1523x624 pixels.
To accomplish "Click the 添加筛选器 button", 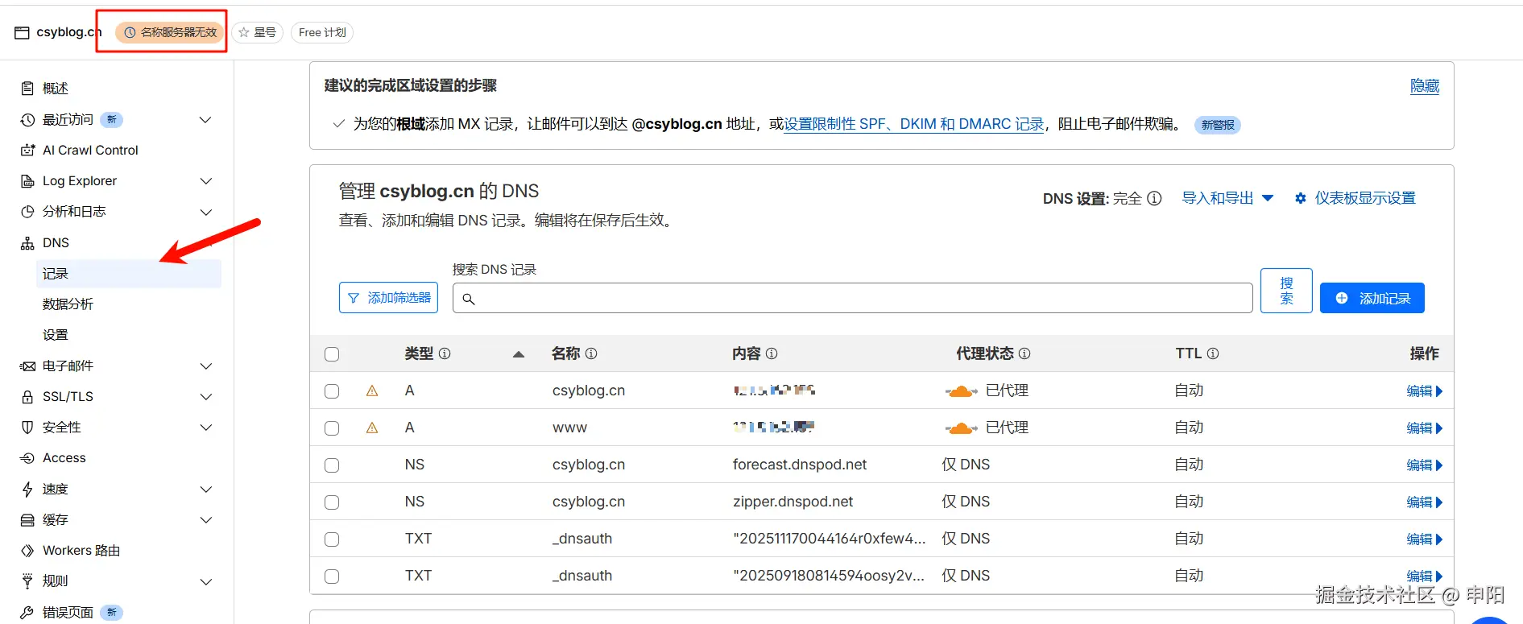I will tap(388, 298).
